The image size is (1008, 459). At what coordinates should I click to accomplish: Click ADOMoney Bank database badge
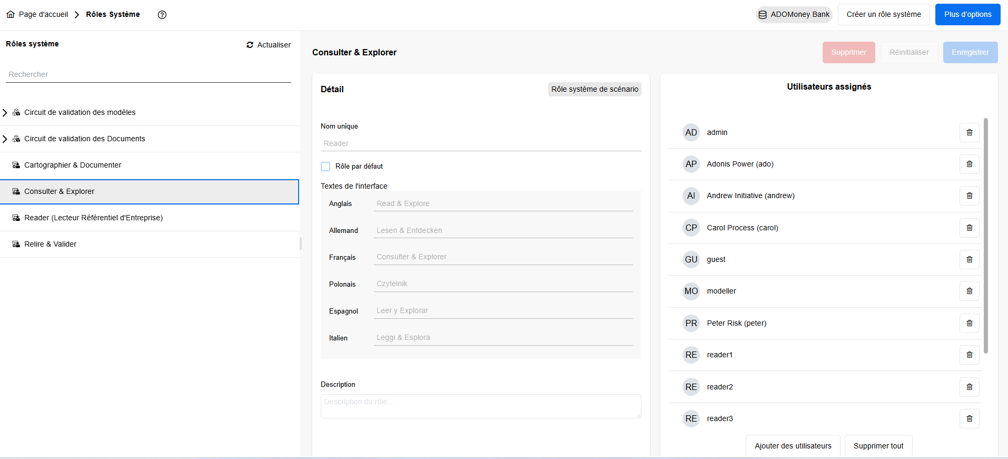pyautogui.click(x=794, y=15)
